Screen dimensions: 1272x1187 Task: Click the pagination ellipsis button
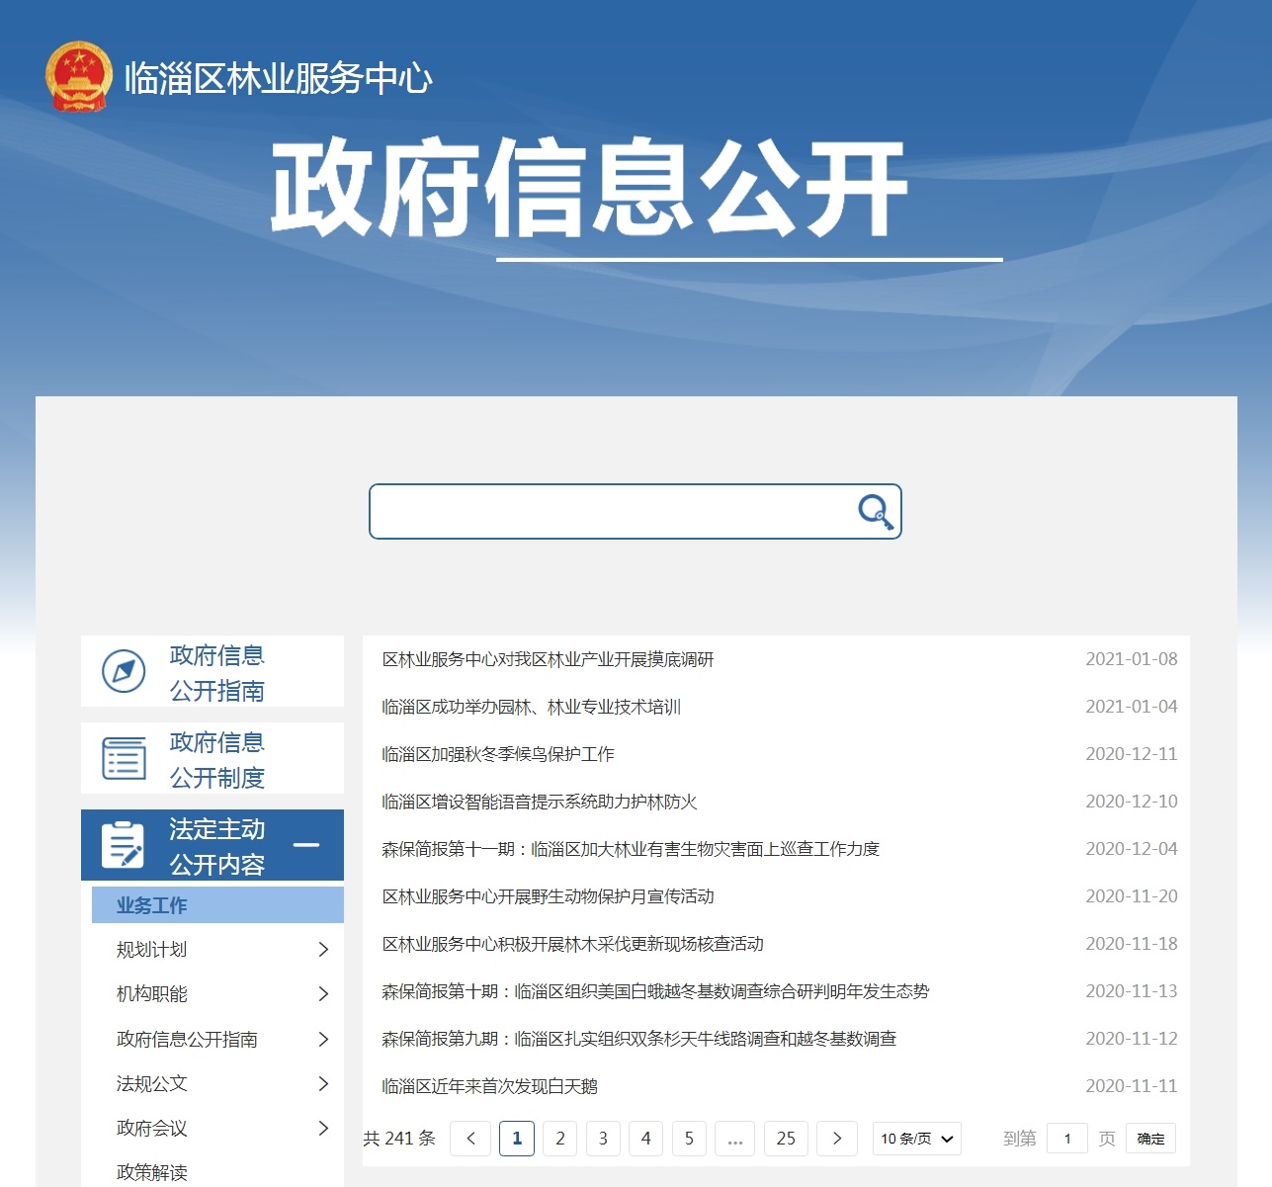click(734, 1139)
